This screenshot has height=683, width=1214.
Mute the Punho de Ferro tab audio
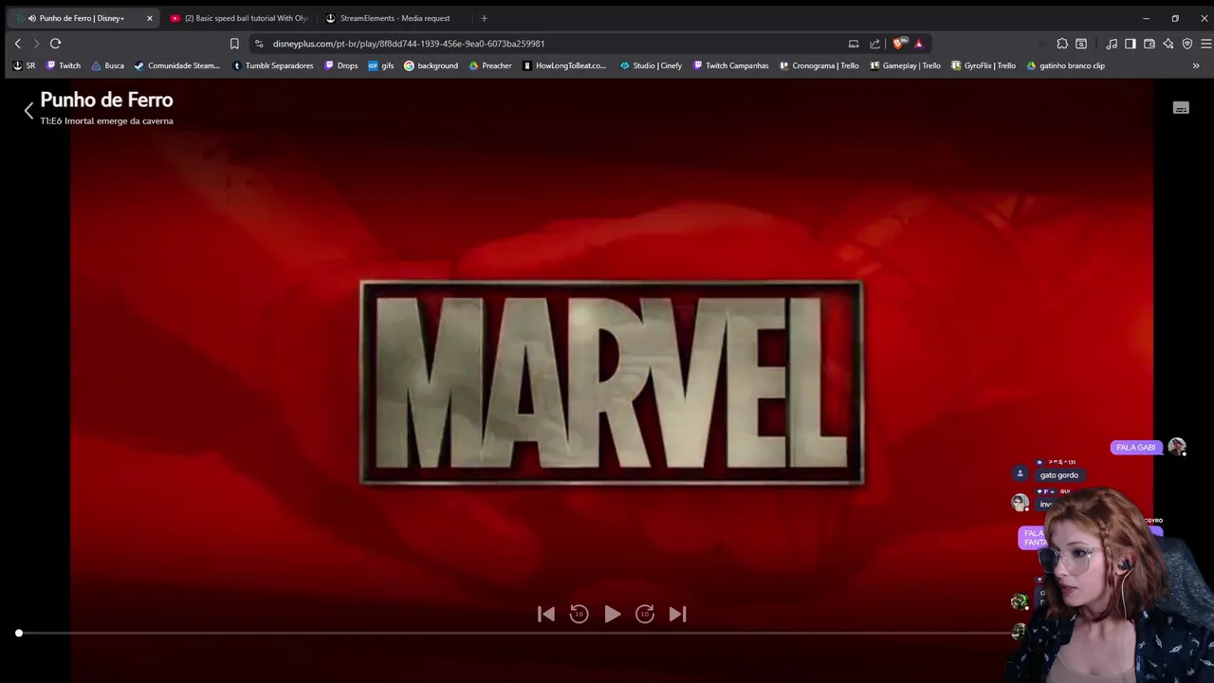point(32,18)
